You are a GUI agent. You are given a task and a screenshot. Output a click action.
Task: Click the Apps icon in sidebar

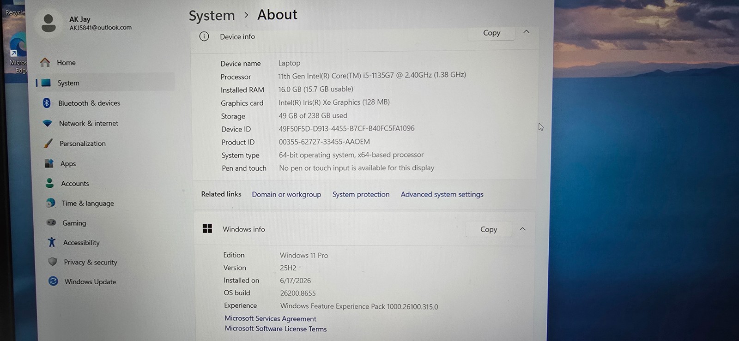(x=49, y=163)
